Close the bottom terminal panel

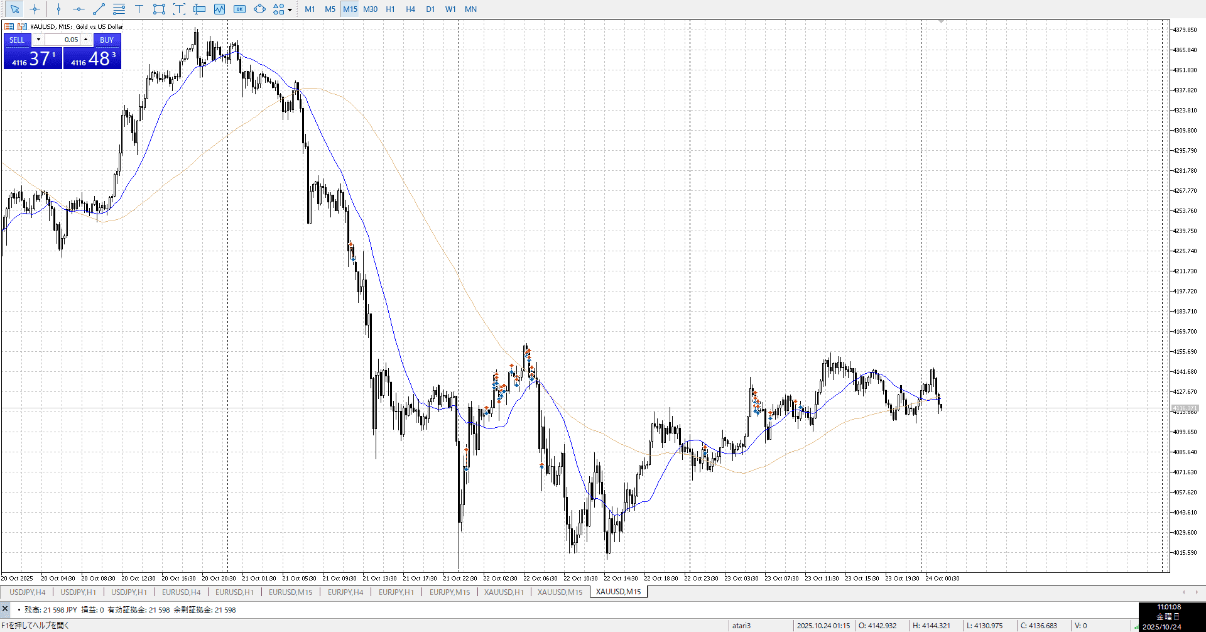(x=5, y=608)
